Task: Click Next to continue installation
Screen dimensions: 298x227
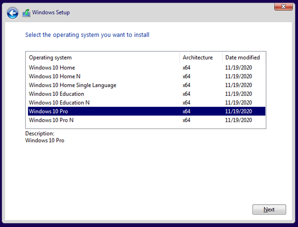Action: tap(269, 210)
